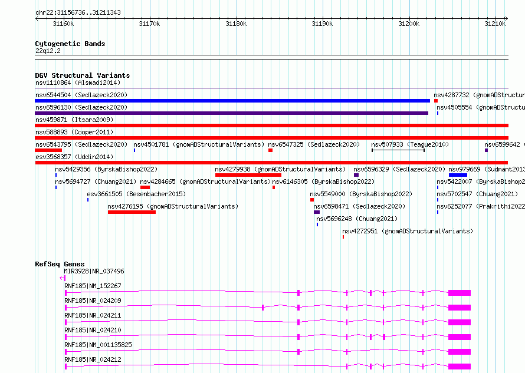
Task: Select the blue esv3661505 marker
Action: point(88,200)
